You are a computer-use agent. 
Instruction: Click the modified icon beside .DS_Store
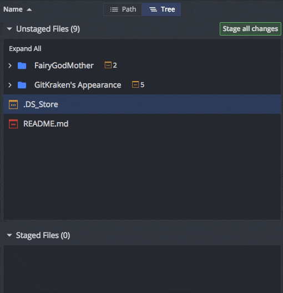coord(13,104)
